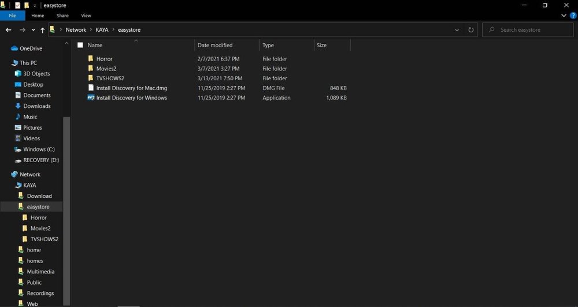This screenshot has width=578, height=307.
Task: Switch to the View ribbon tab
Action: [86, 16]
